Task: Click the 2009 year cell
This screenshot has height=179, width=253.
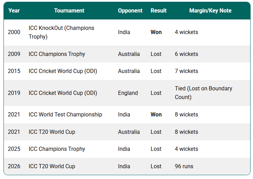Action: click(x=14, y=54)
